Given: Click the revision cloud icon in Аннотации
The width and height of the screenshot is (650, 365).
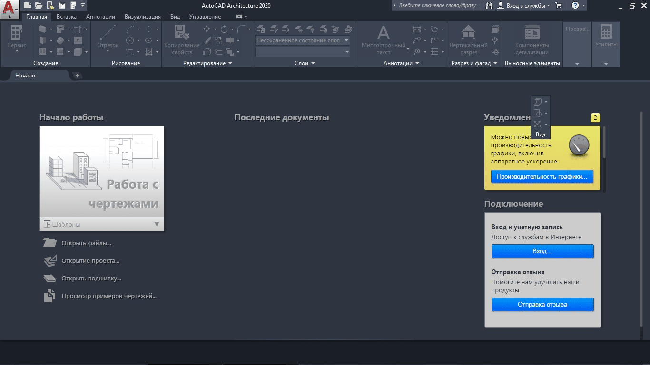Looking at the screenshot, I should 434,29.
